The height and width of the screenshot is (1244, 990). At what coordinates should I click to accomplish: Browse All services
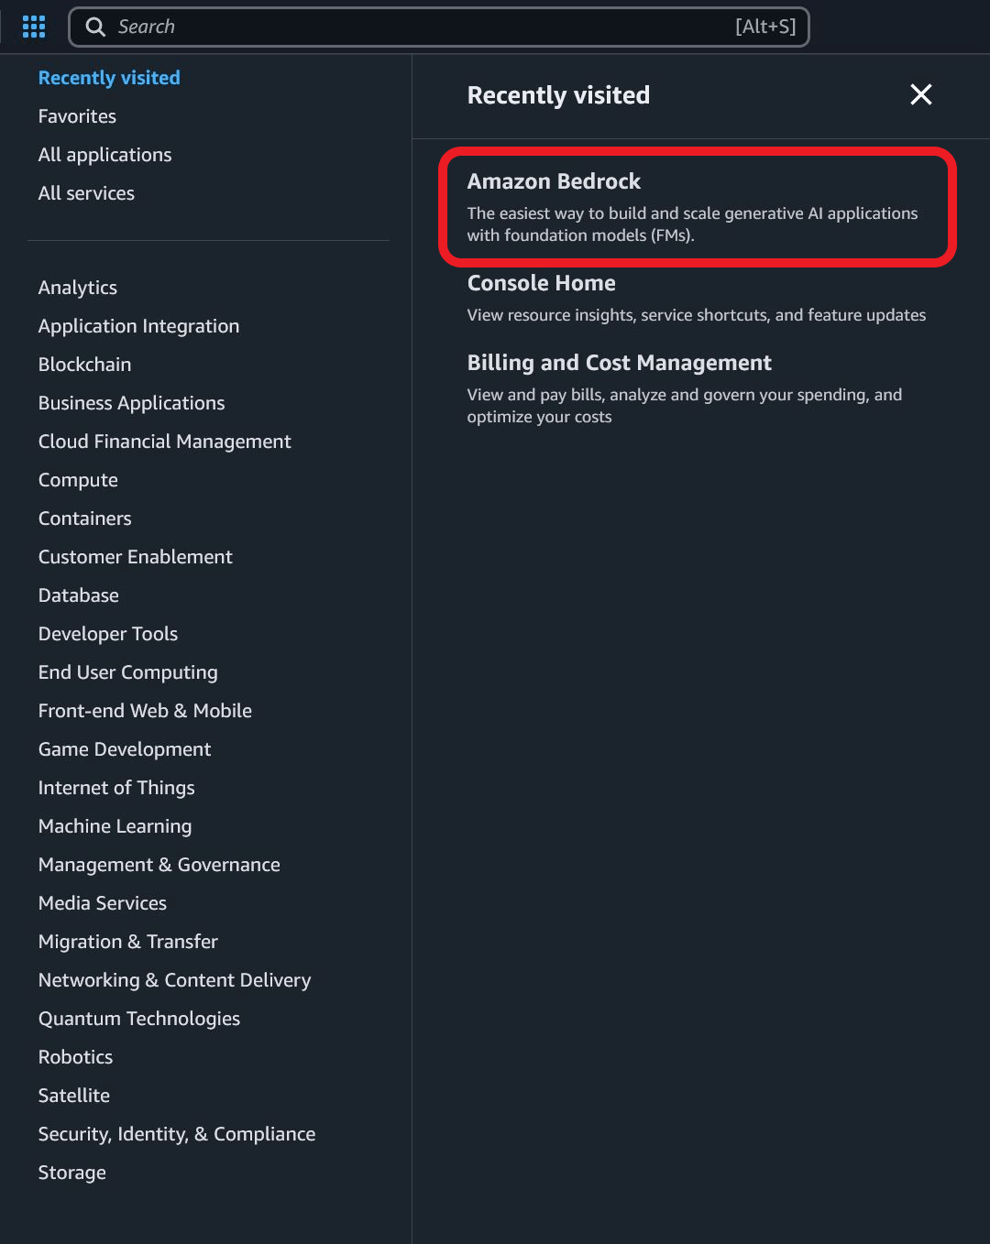(86, 193)
